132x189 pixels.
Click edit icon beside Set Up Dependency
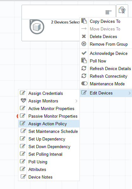pos(22,138)
